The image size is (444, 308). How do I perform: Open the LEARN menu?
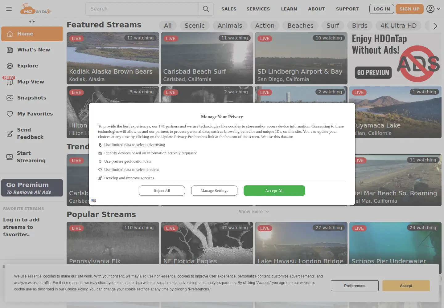tap(289, 9)
